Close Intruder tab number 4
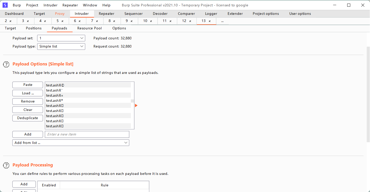 tap(45, 21)
